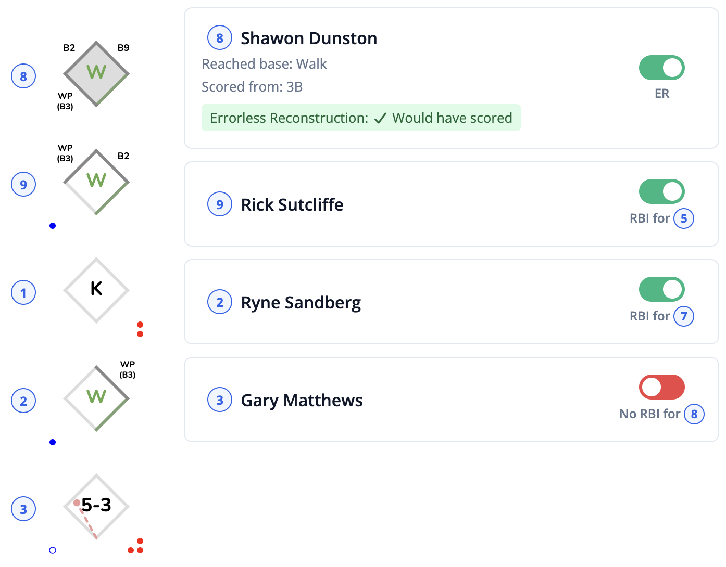Toggle Ryne Sandberg's RBI switch off

(x=661, y=289)
